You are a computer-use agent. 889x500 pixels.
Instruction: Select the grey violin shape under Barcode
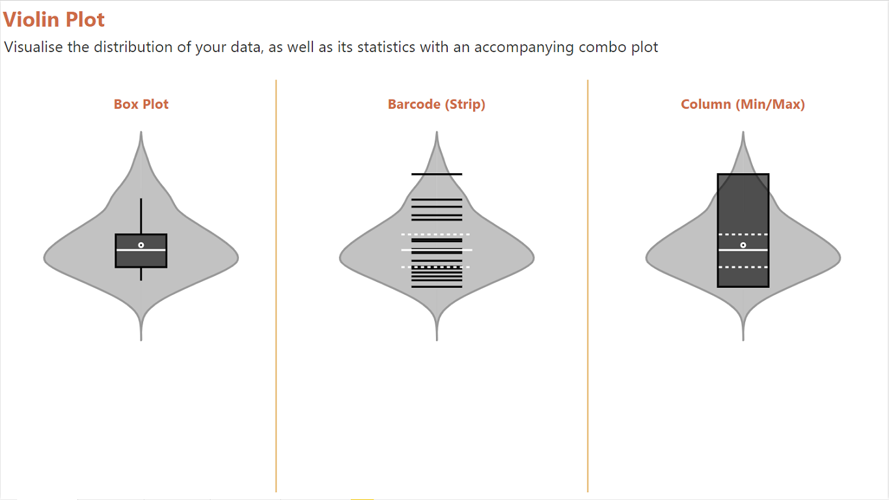(371, 258)
